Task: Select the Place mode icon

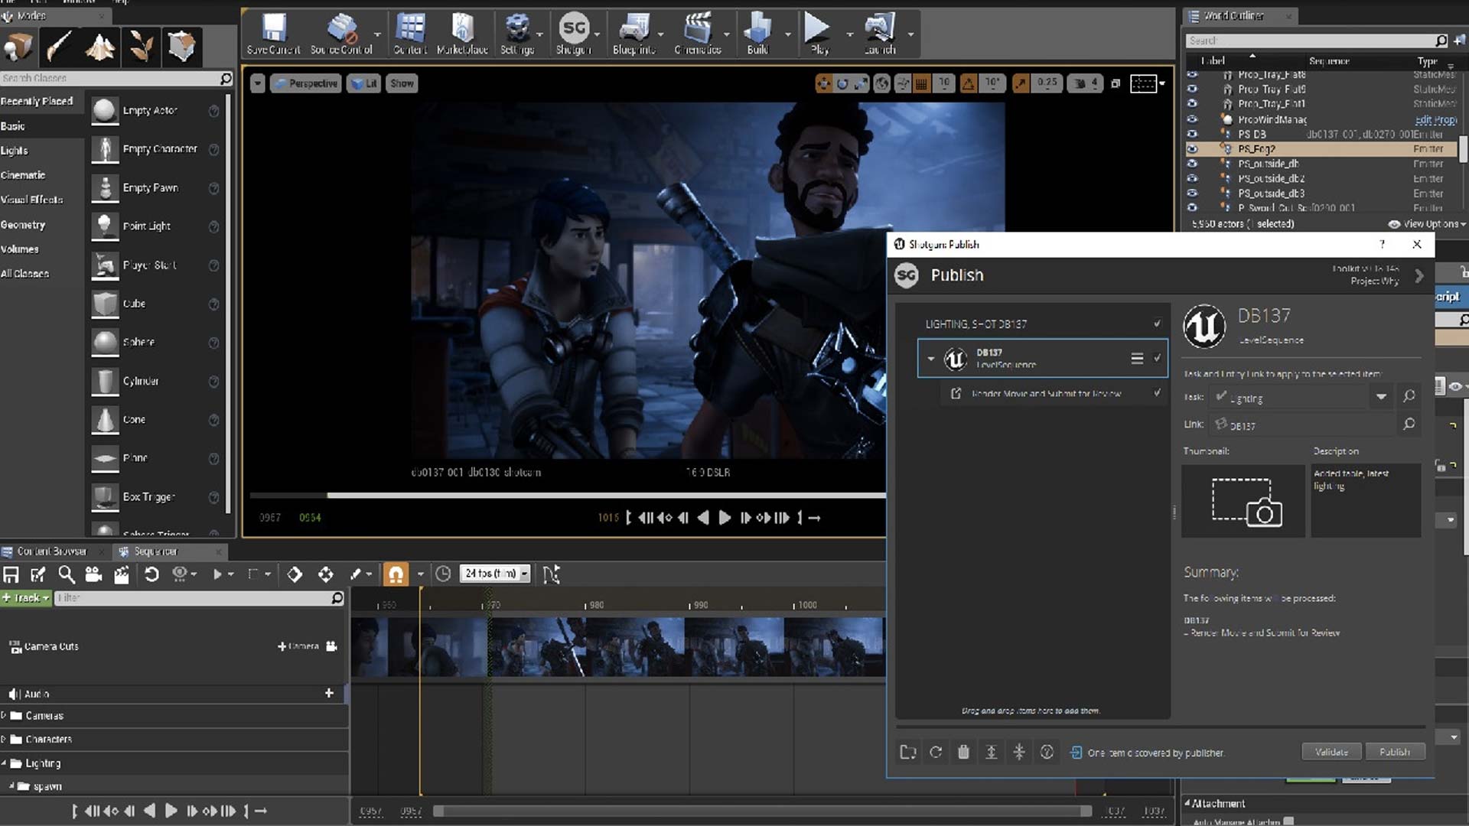Action: point(18,47)
